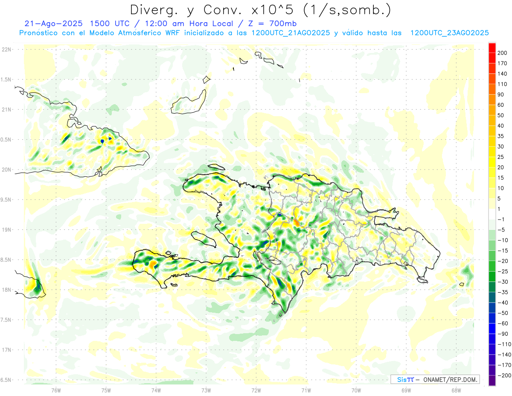Click the '7.5N' latitude label

[x=6, y=320]
